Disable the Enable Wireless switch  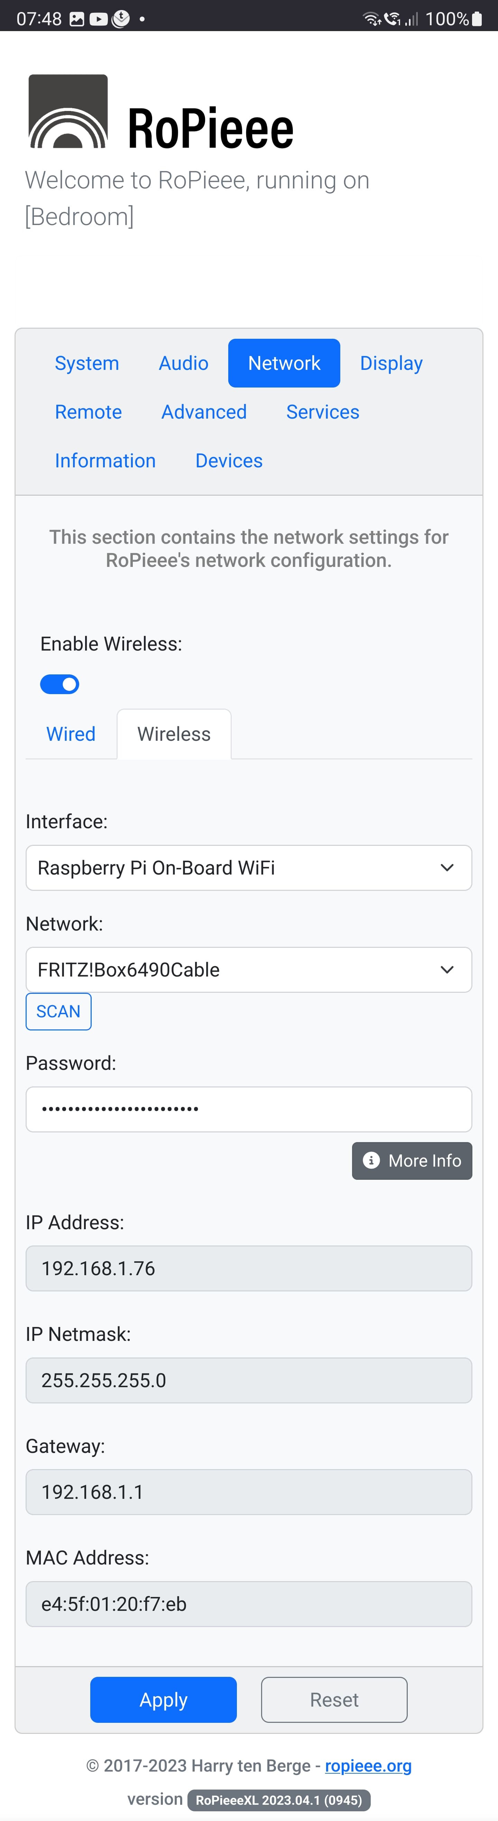pyautogui.click(x=59, y=684)
